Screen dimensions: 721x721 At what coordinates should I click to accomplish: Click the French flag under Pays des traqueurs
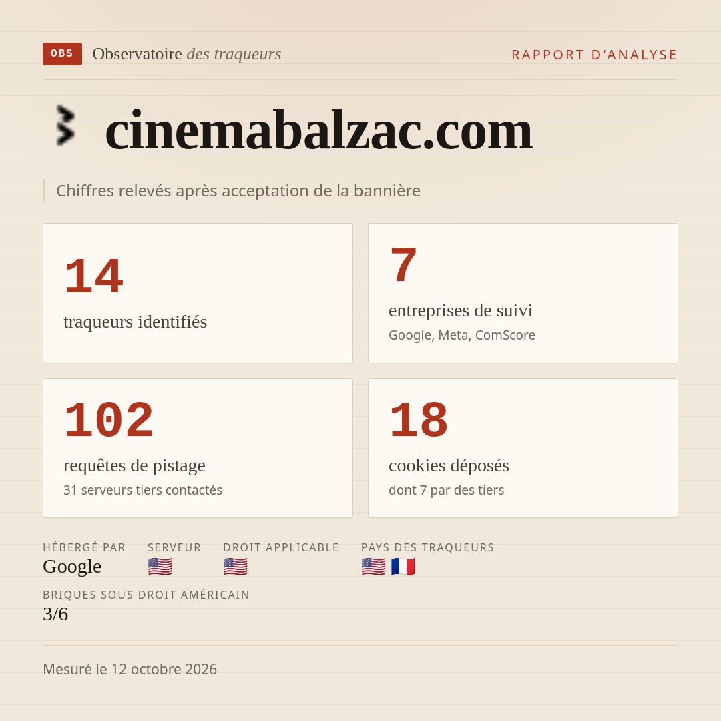coord(403,567)
